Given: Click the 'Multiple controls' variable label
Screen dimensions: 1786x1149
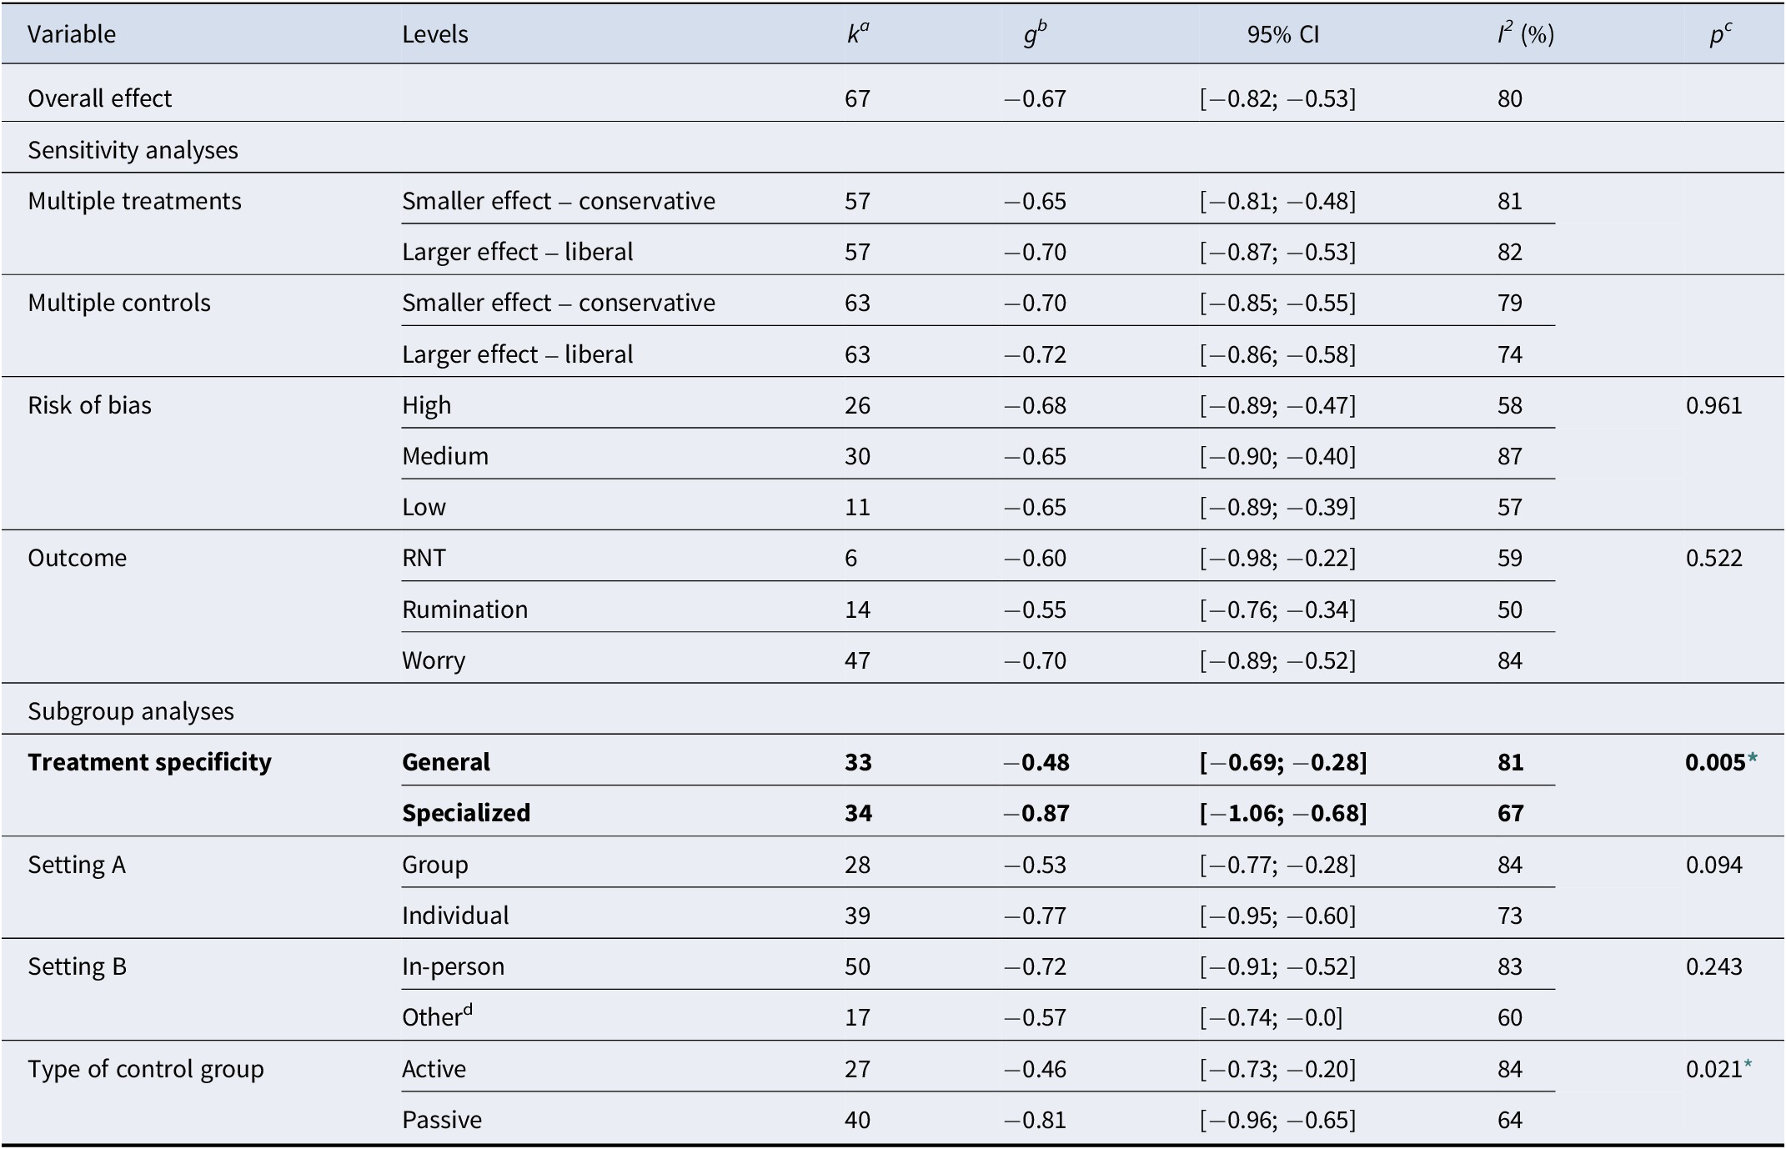Looking at the screenshot, I should [x=119, y=303].
